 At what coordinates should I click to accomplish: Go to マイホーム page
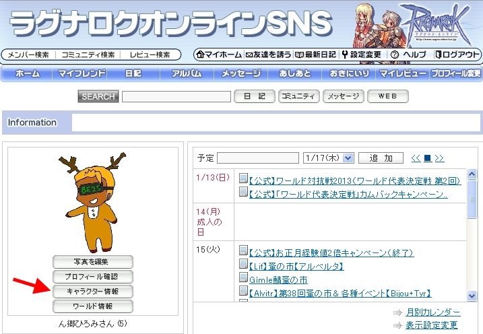click(223, 55)
